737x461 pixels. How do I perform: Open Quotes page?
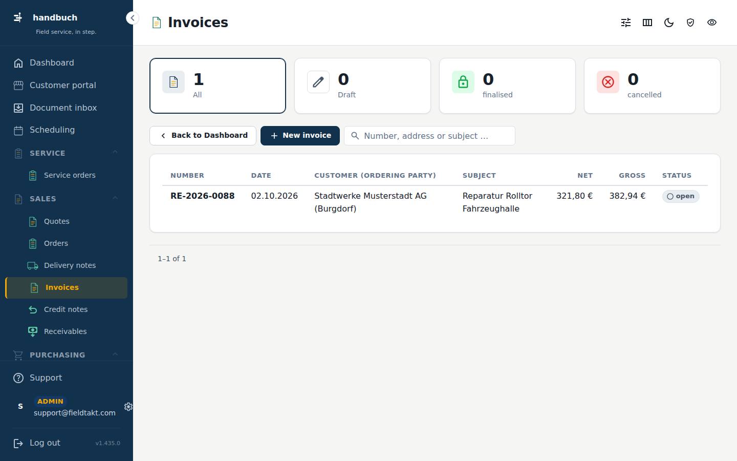(67, 221)
